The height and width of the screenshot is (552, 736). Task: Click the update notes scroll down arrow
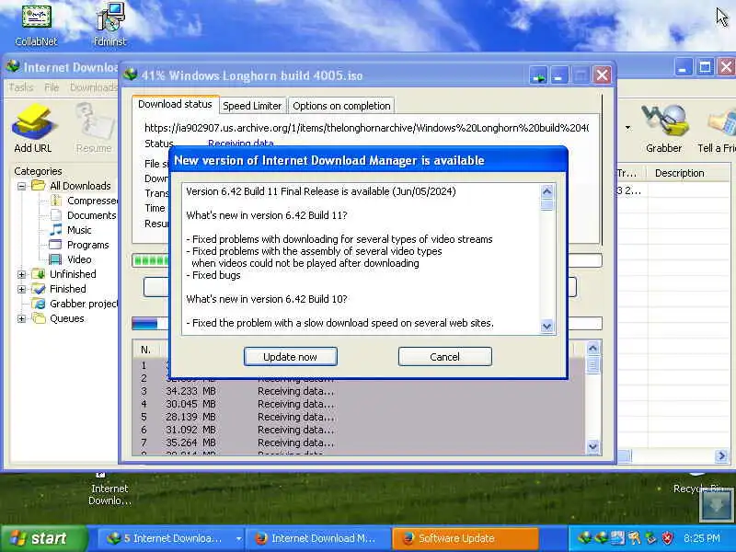pos(546,327)
